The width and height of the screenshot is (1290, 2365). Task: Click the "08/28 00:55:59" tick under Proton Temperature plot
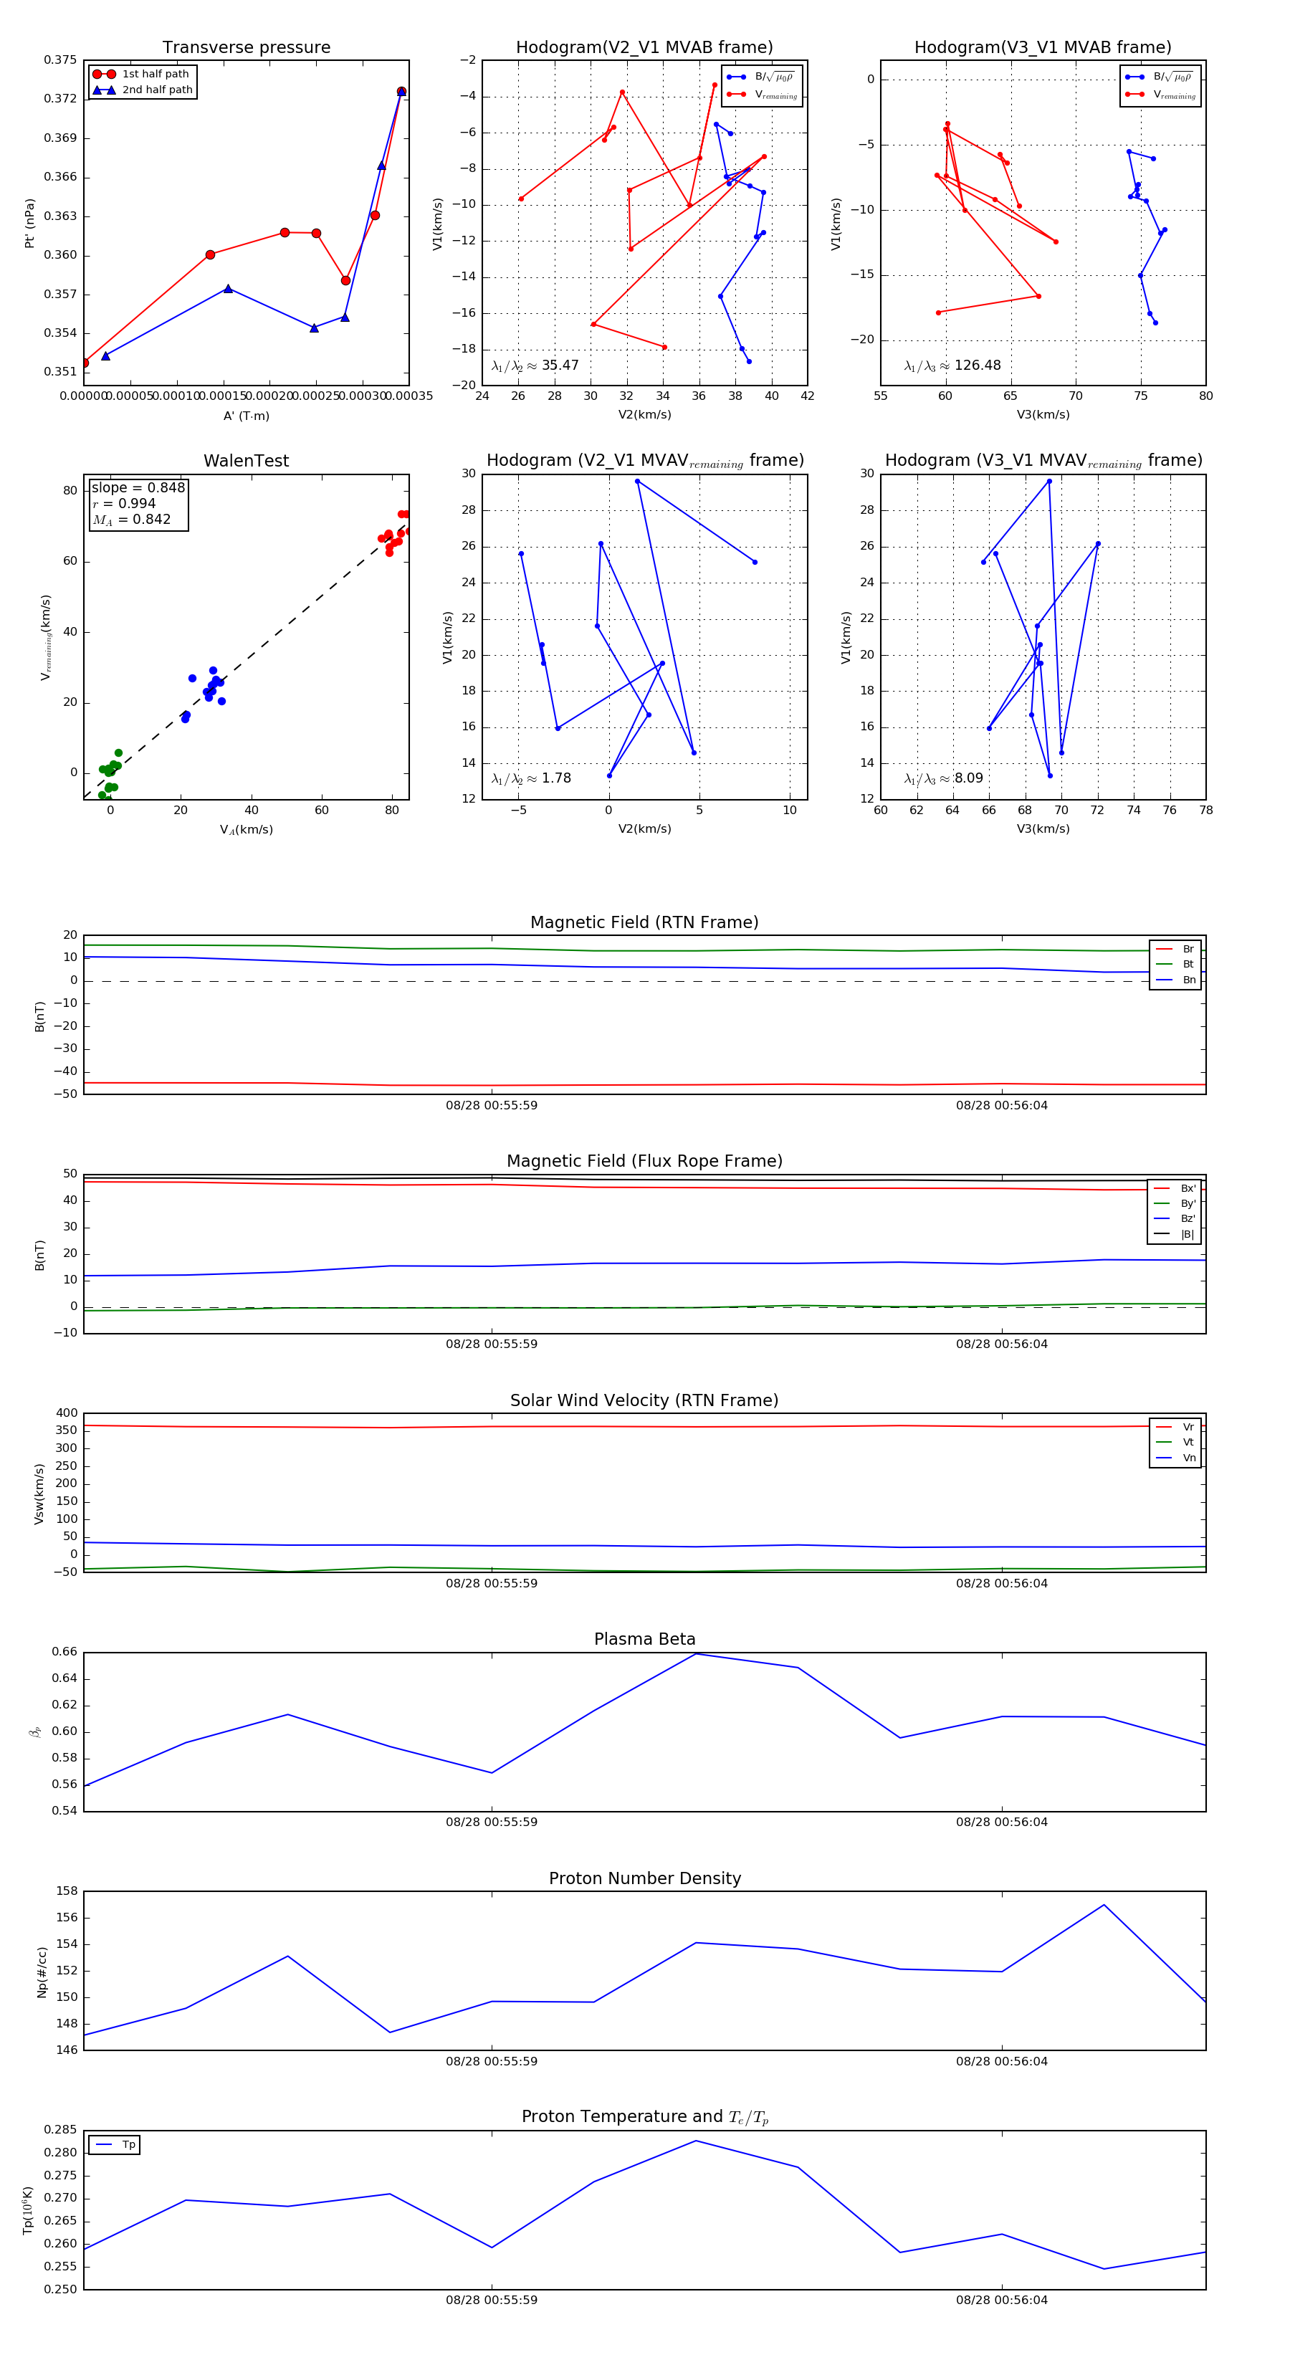tap(492, 2300)
